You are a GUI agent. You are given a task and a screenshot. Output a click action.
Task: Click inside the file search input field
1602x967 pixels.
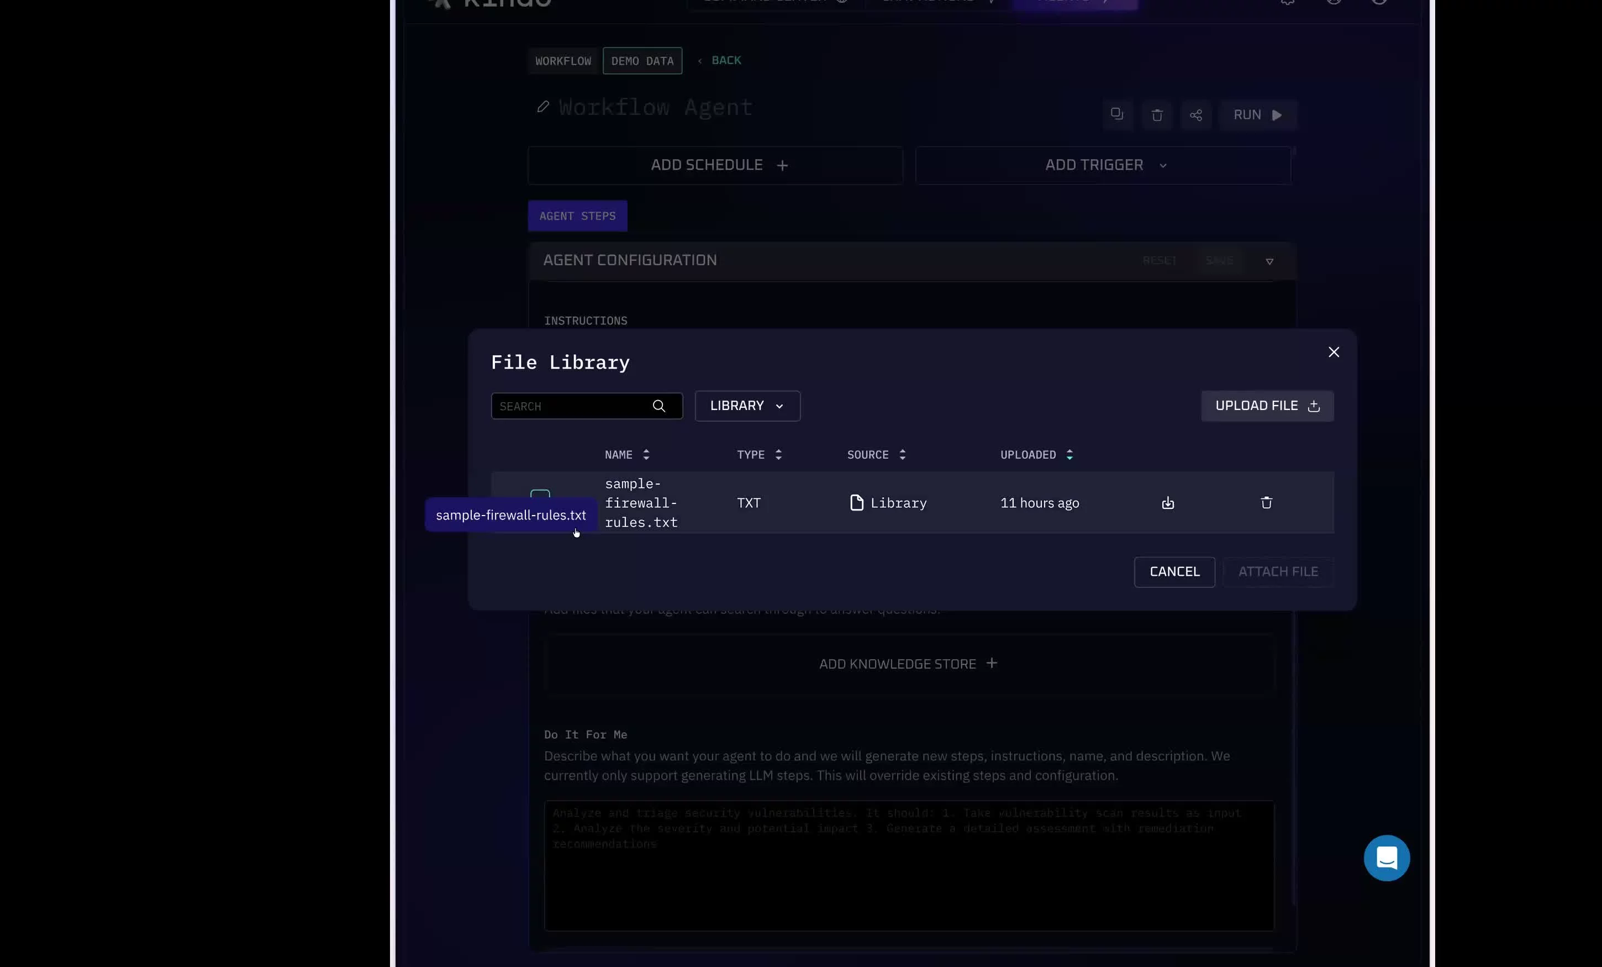[x=572, y=406]
